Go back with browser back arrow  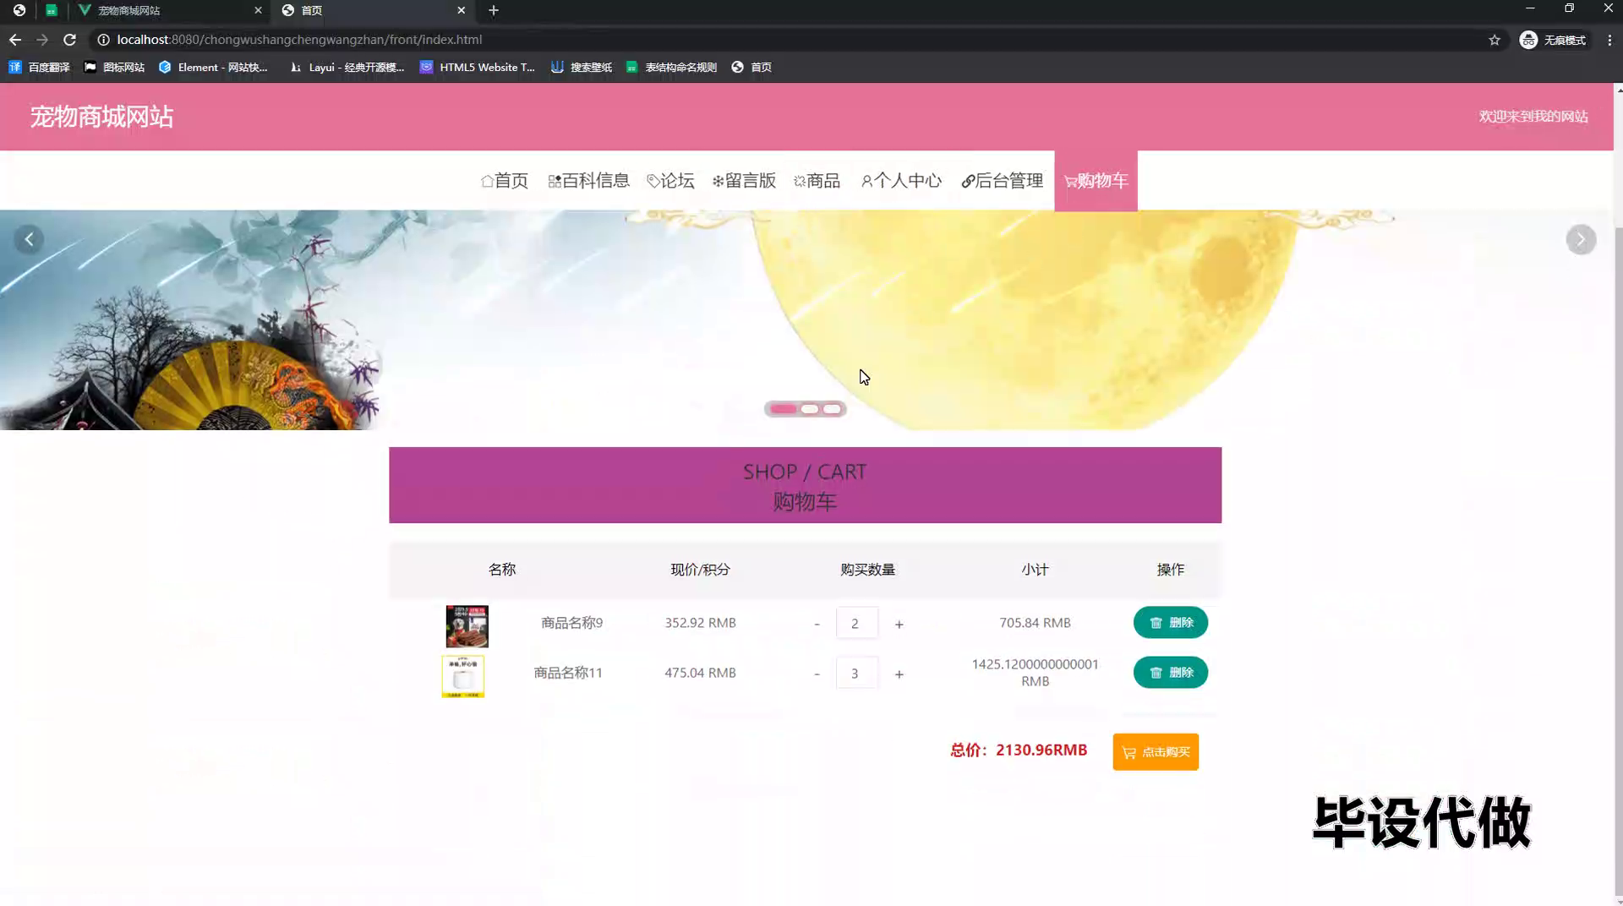coord(15,40)
